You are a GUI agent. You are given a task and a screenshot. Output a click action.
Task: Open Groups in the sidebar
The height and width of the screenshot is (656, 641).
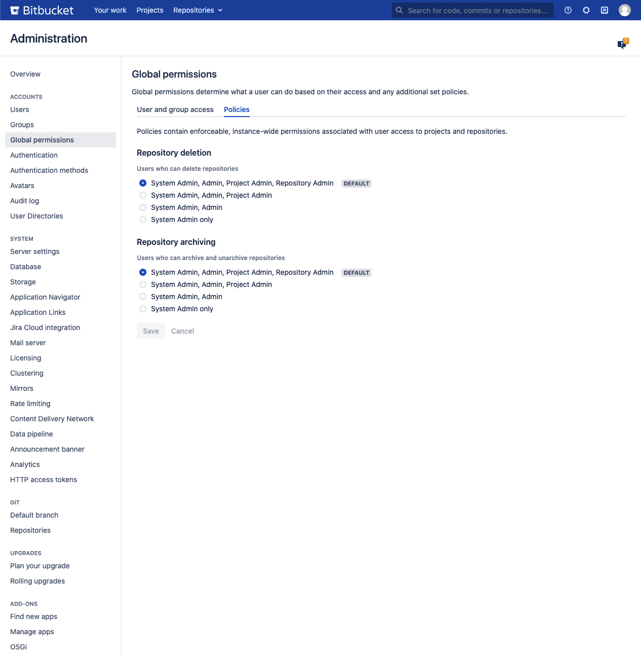click(22, 125)
